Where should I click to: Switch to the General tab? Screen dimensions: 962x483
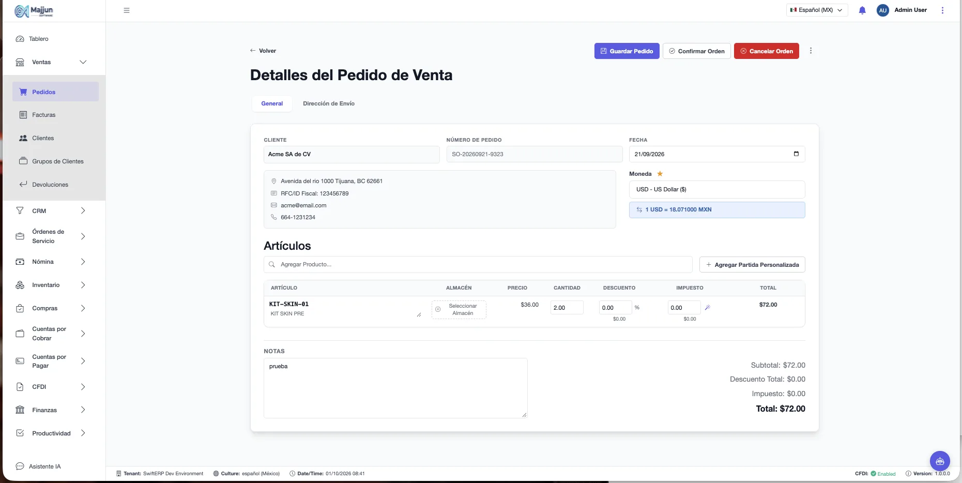[272, 103]
